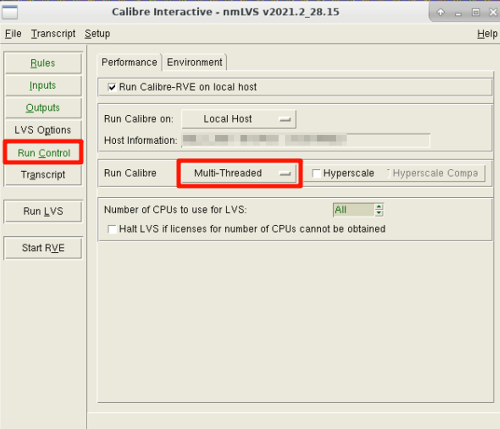Open the Setup menu
The width and height of the screenshot is (500, 429).
[97, 34]
